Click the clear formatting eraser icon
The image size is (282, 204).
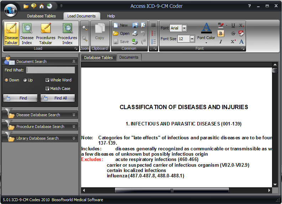pyautogui.click(x=241, y=33)
